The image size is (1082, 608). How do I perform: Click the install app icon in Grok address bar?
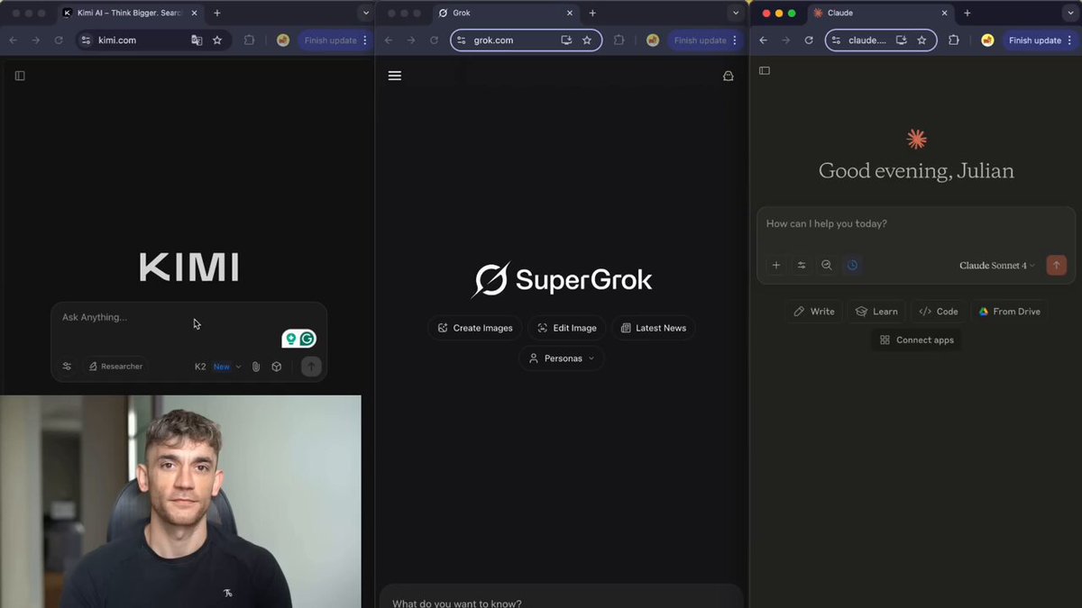click(x=566, y=41)
